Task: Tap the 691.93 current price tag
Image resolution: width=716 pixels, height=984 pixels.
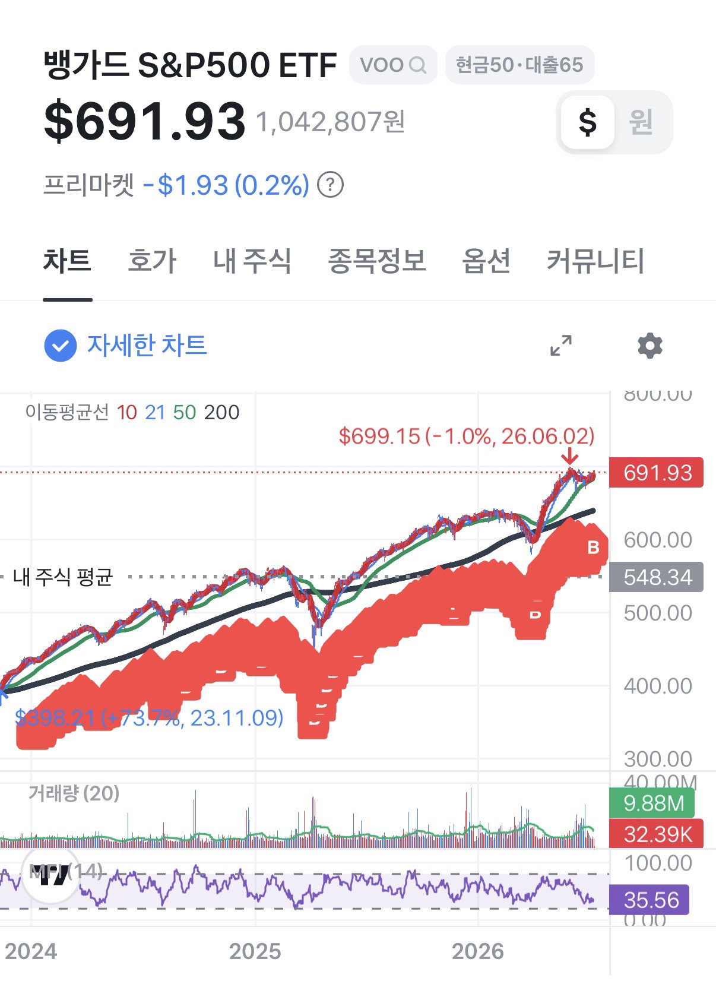Action: tap(657, 473)
